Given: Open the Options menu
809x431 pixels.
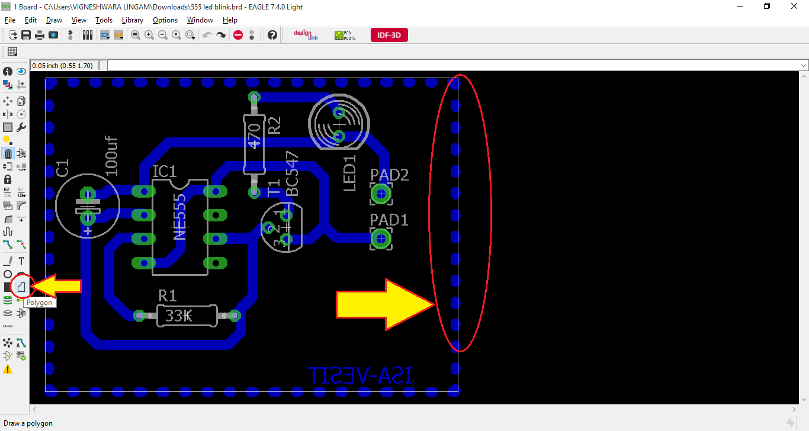Looking at the screenshot, I should point(165,20).
